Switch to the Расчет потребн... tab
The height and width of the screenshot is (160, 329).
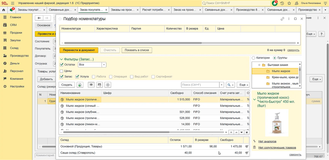(x=154, y=10)
